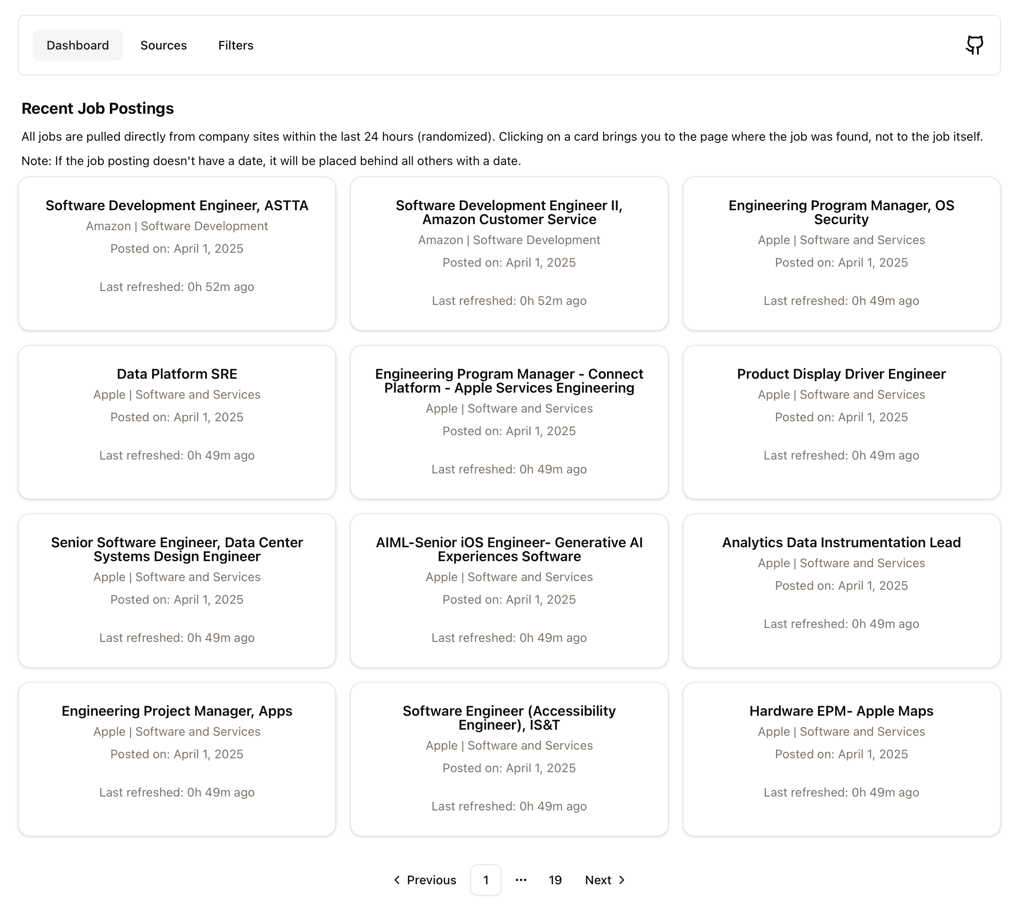
Task: Open Engineering Program Manager, OS Security card
Action: pyautogui.click(x=842, y=254)
